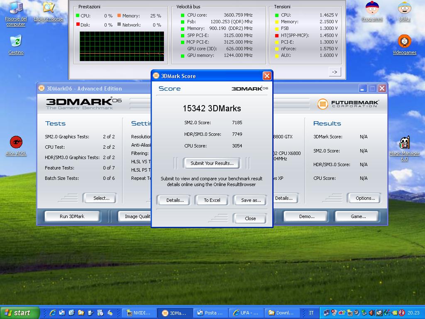This screenshot has width=425, height=319.
Task: Click SM2.0 Score value 7185
Action: (237, 123)
